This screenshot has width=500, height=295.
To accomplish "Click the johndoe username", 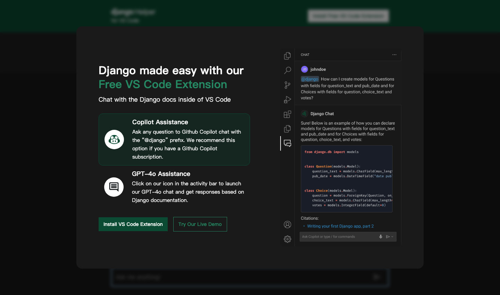I will click(318, 69).
